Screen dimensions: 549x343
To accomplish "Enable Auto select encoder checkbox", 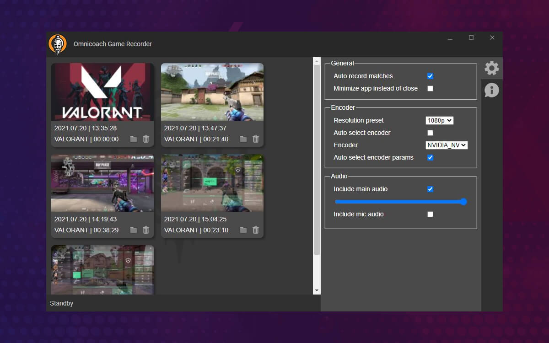I will tap(430, 133).
